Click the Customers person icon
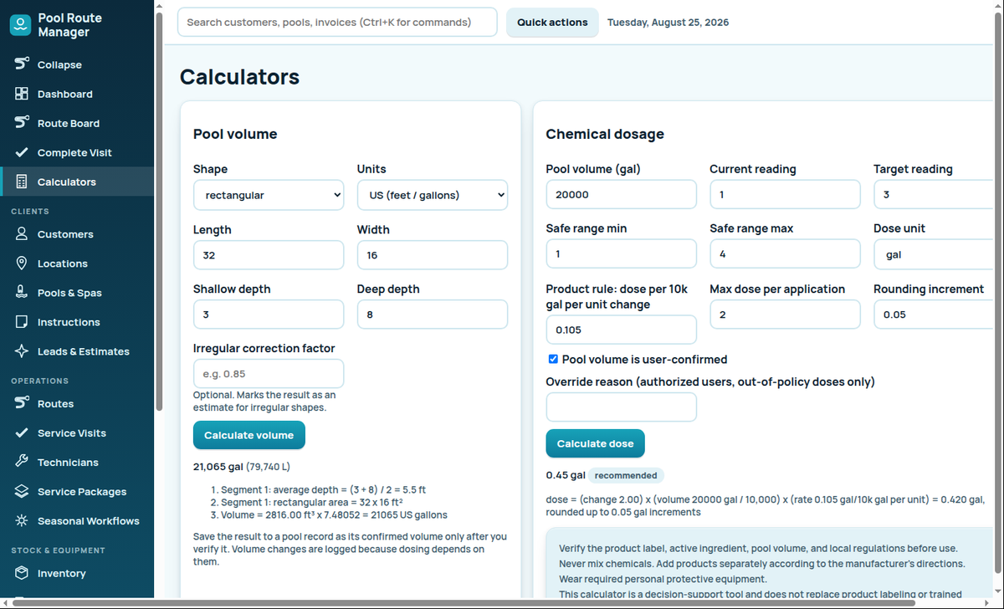 [22, 234]
